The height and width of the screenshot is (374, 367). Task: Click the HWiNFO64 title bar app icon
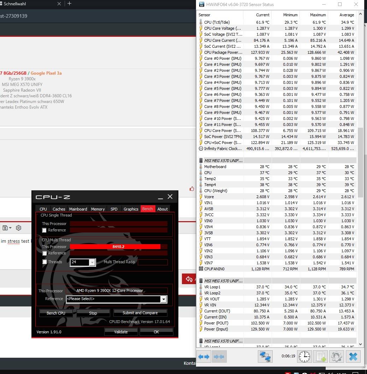point(201,4)
